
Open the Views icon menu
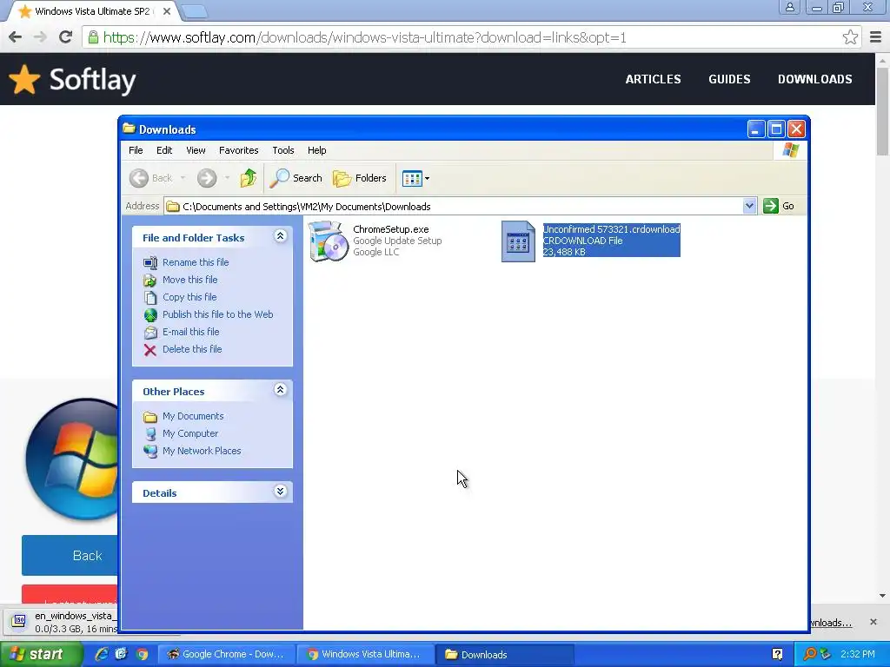click(x=415, y=178)
